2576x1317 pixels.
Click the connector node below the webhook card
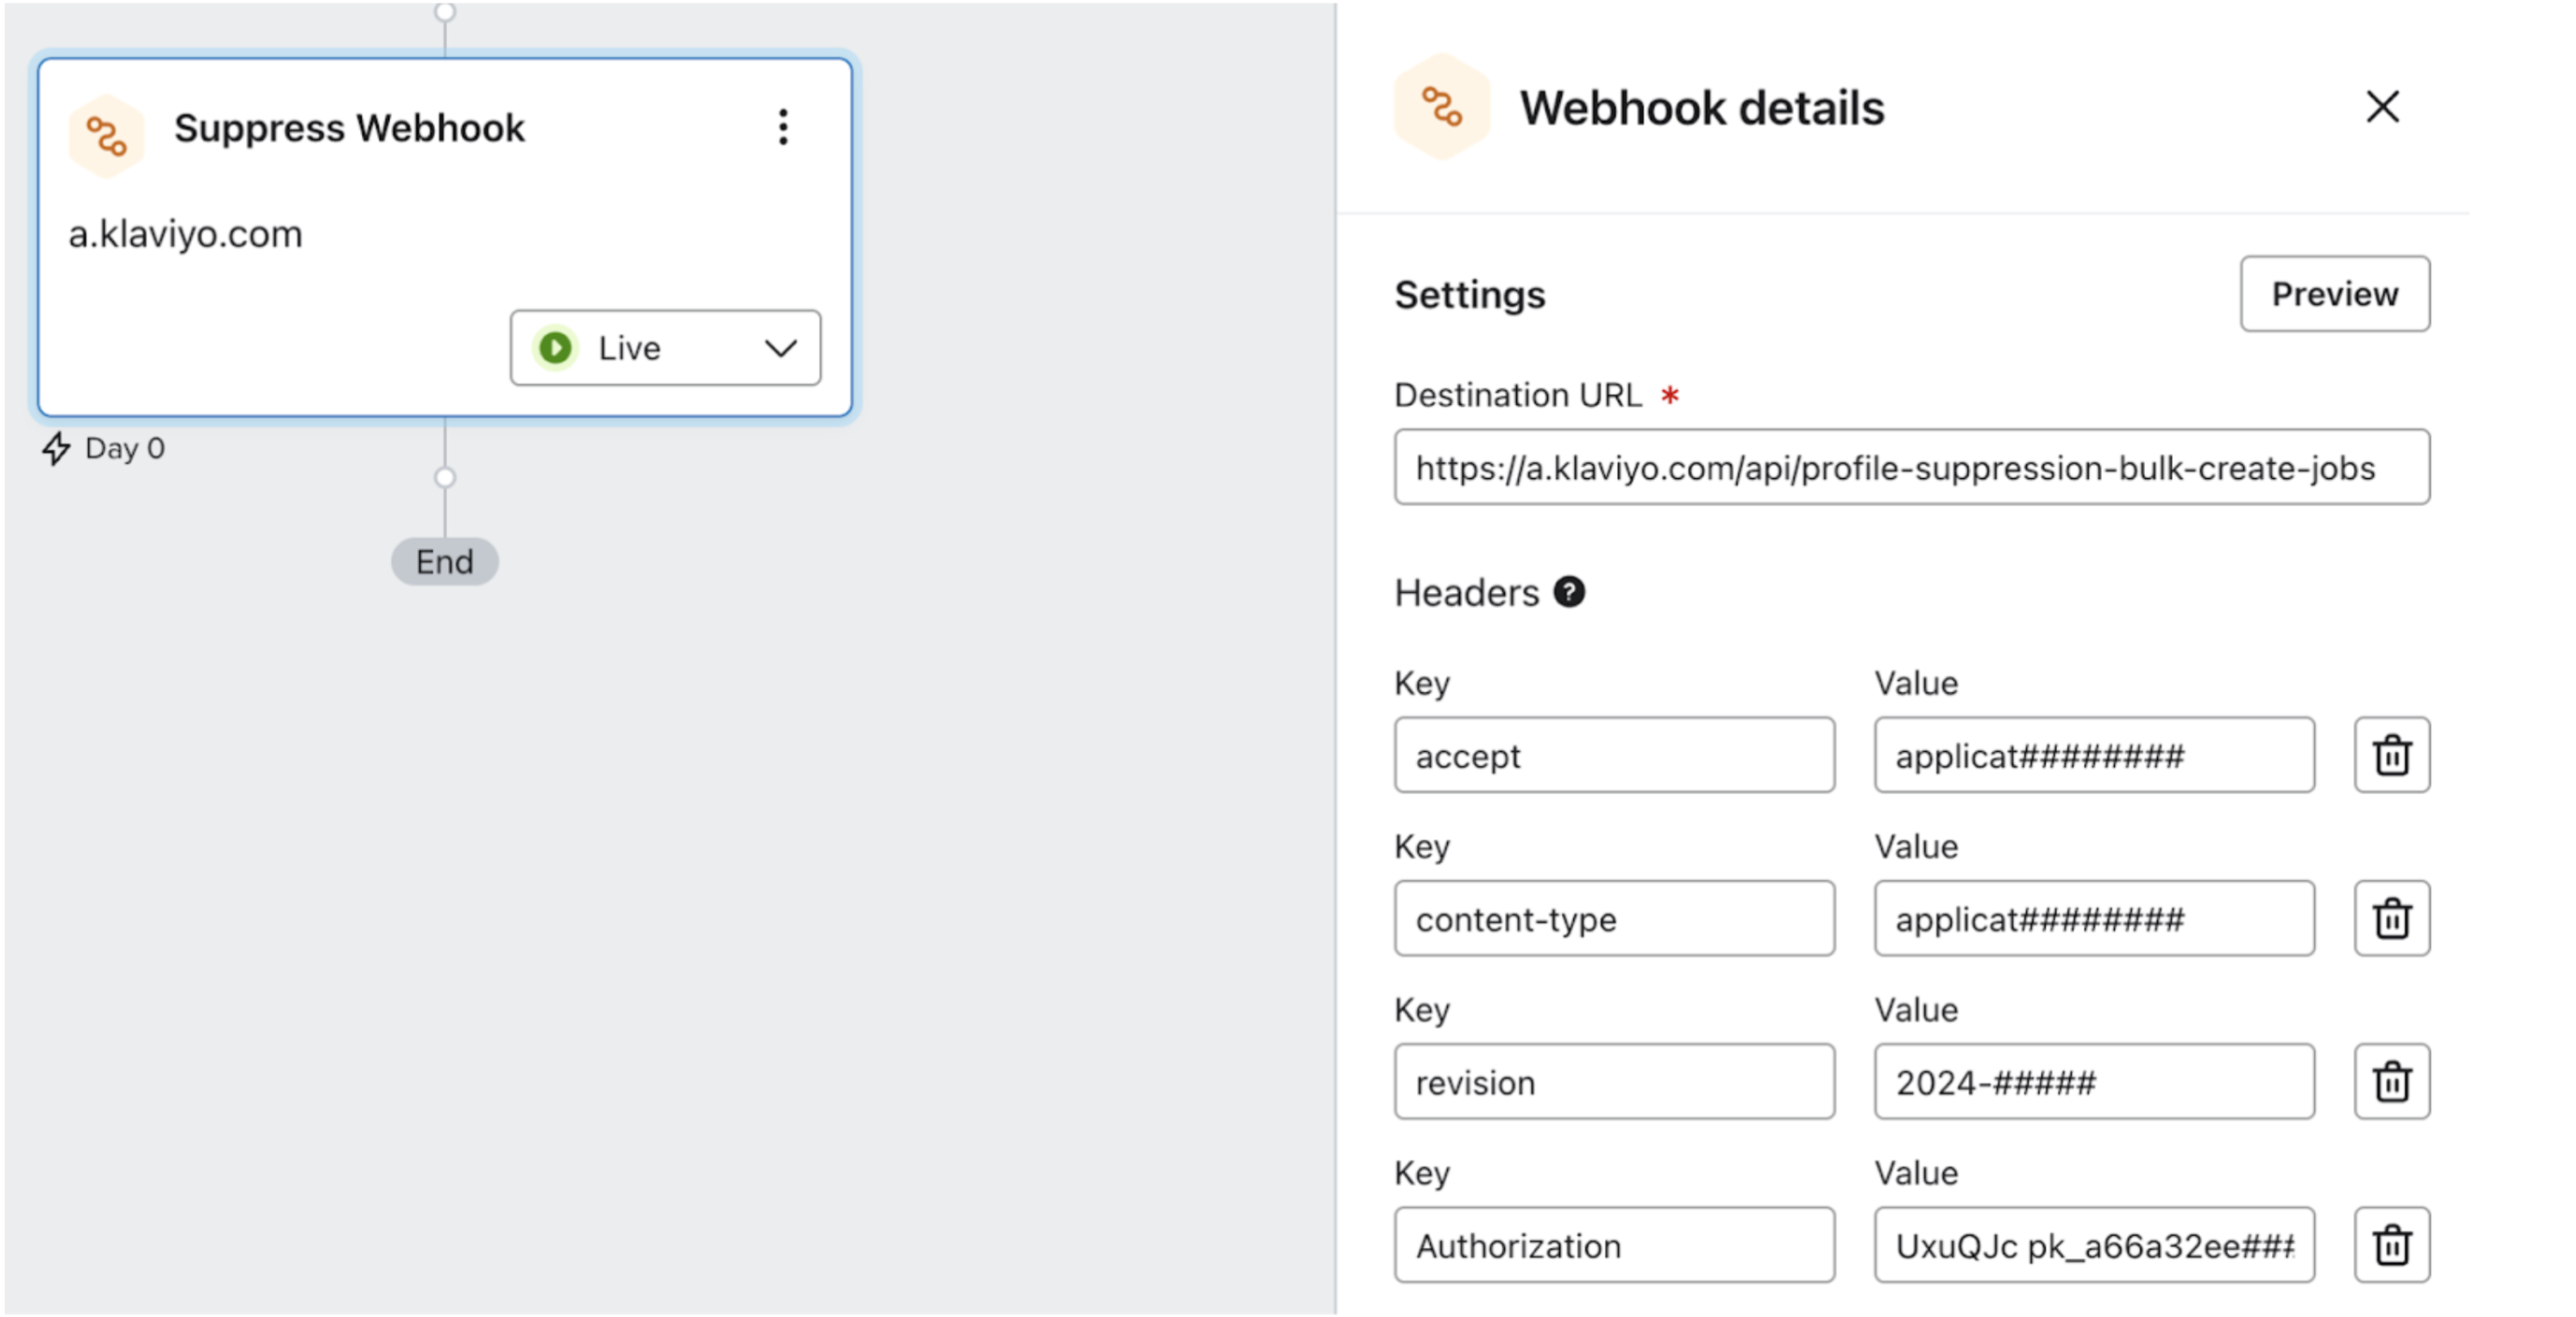pos(445,477)
